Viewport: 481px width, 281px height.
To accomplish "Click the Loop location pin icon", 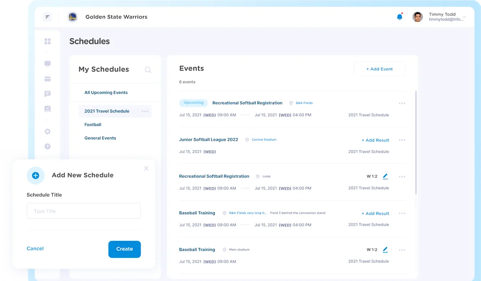I will coord(258,176).
